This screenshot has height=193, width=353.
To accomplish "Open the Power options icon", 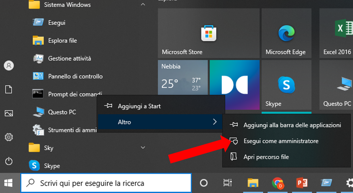I will (9, 161).
